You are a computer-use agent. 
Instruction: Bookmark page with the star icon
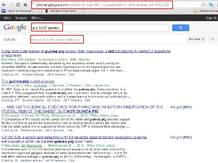(203, 5)
